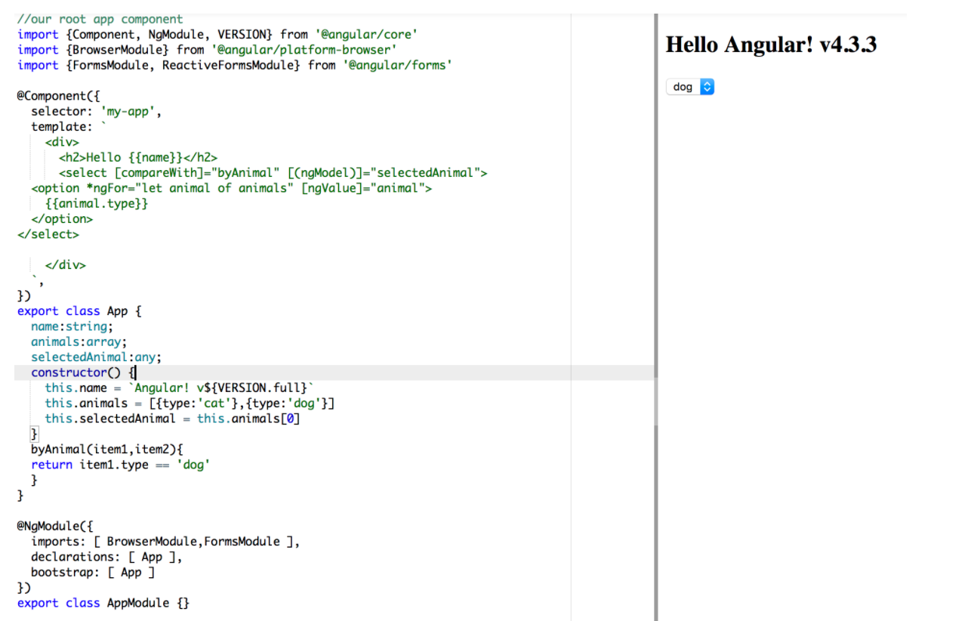Click the byAnimal(item1,item2) method line

pyautogui.click(x=106, y=450)
